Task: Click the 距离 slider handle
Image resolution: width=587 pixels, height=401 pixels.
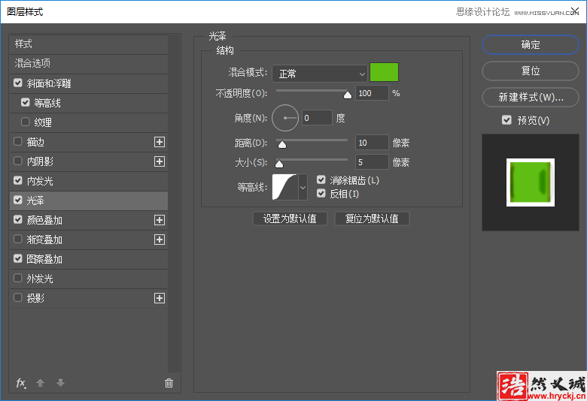Action: click(282, 144)
